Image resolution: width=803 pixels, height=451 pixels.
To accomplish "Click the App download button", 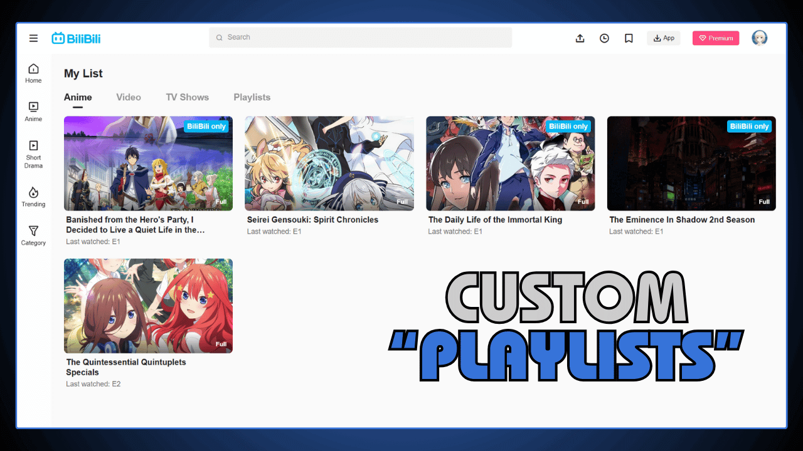I will coord(663,38).
